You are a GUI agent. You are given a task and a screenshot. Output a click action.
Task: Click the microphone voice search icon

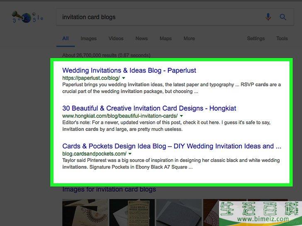[268, 17]
